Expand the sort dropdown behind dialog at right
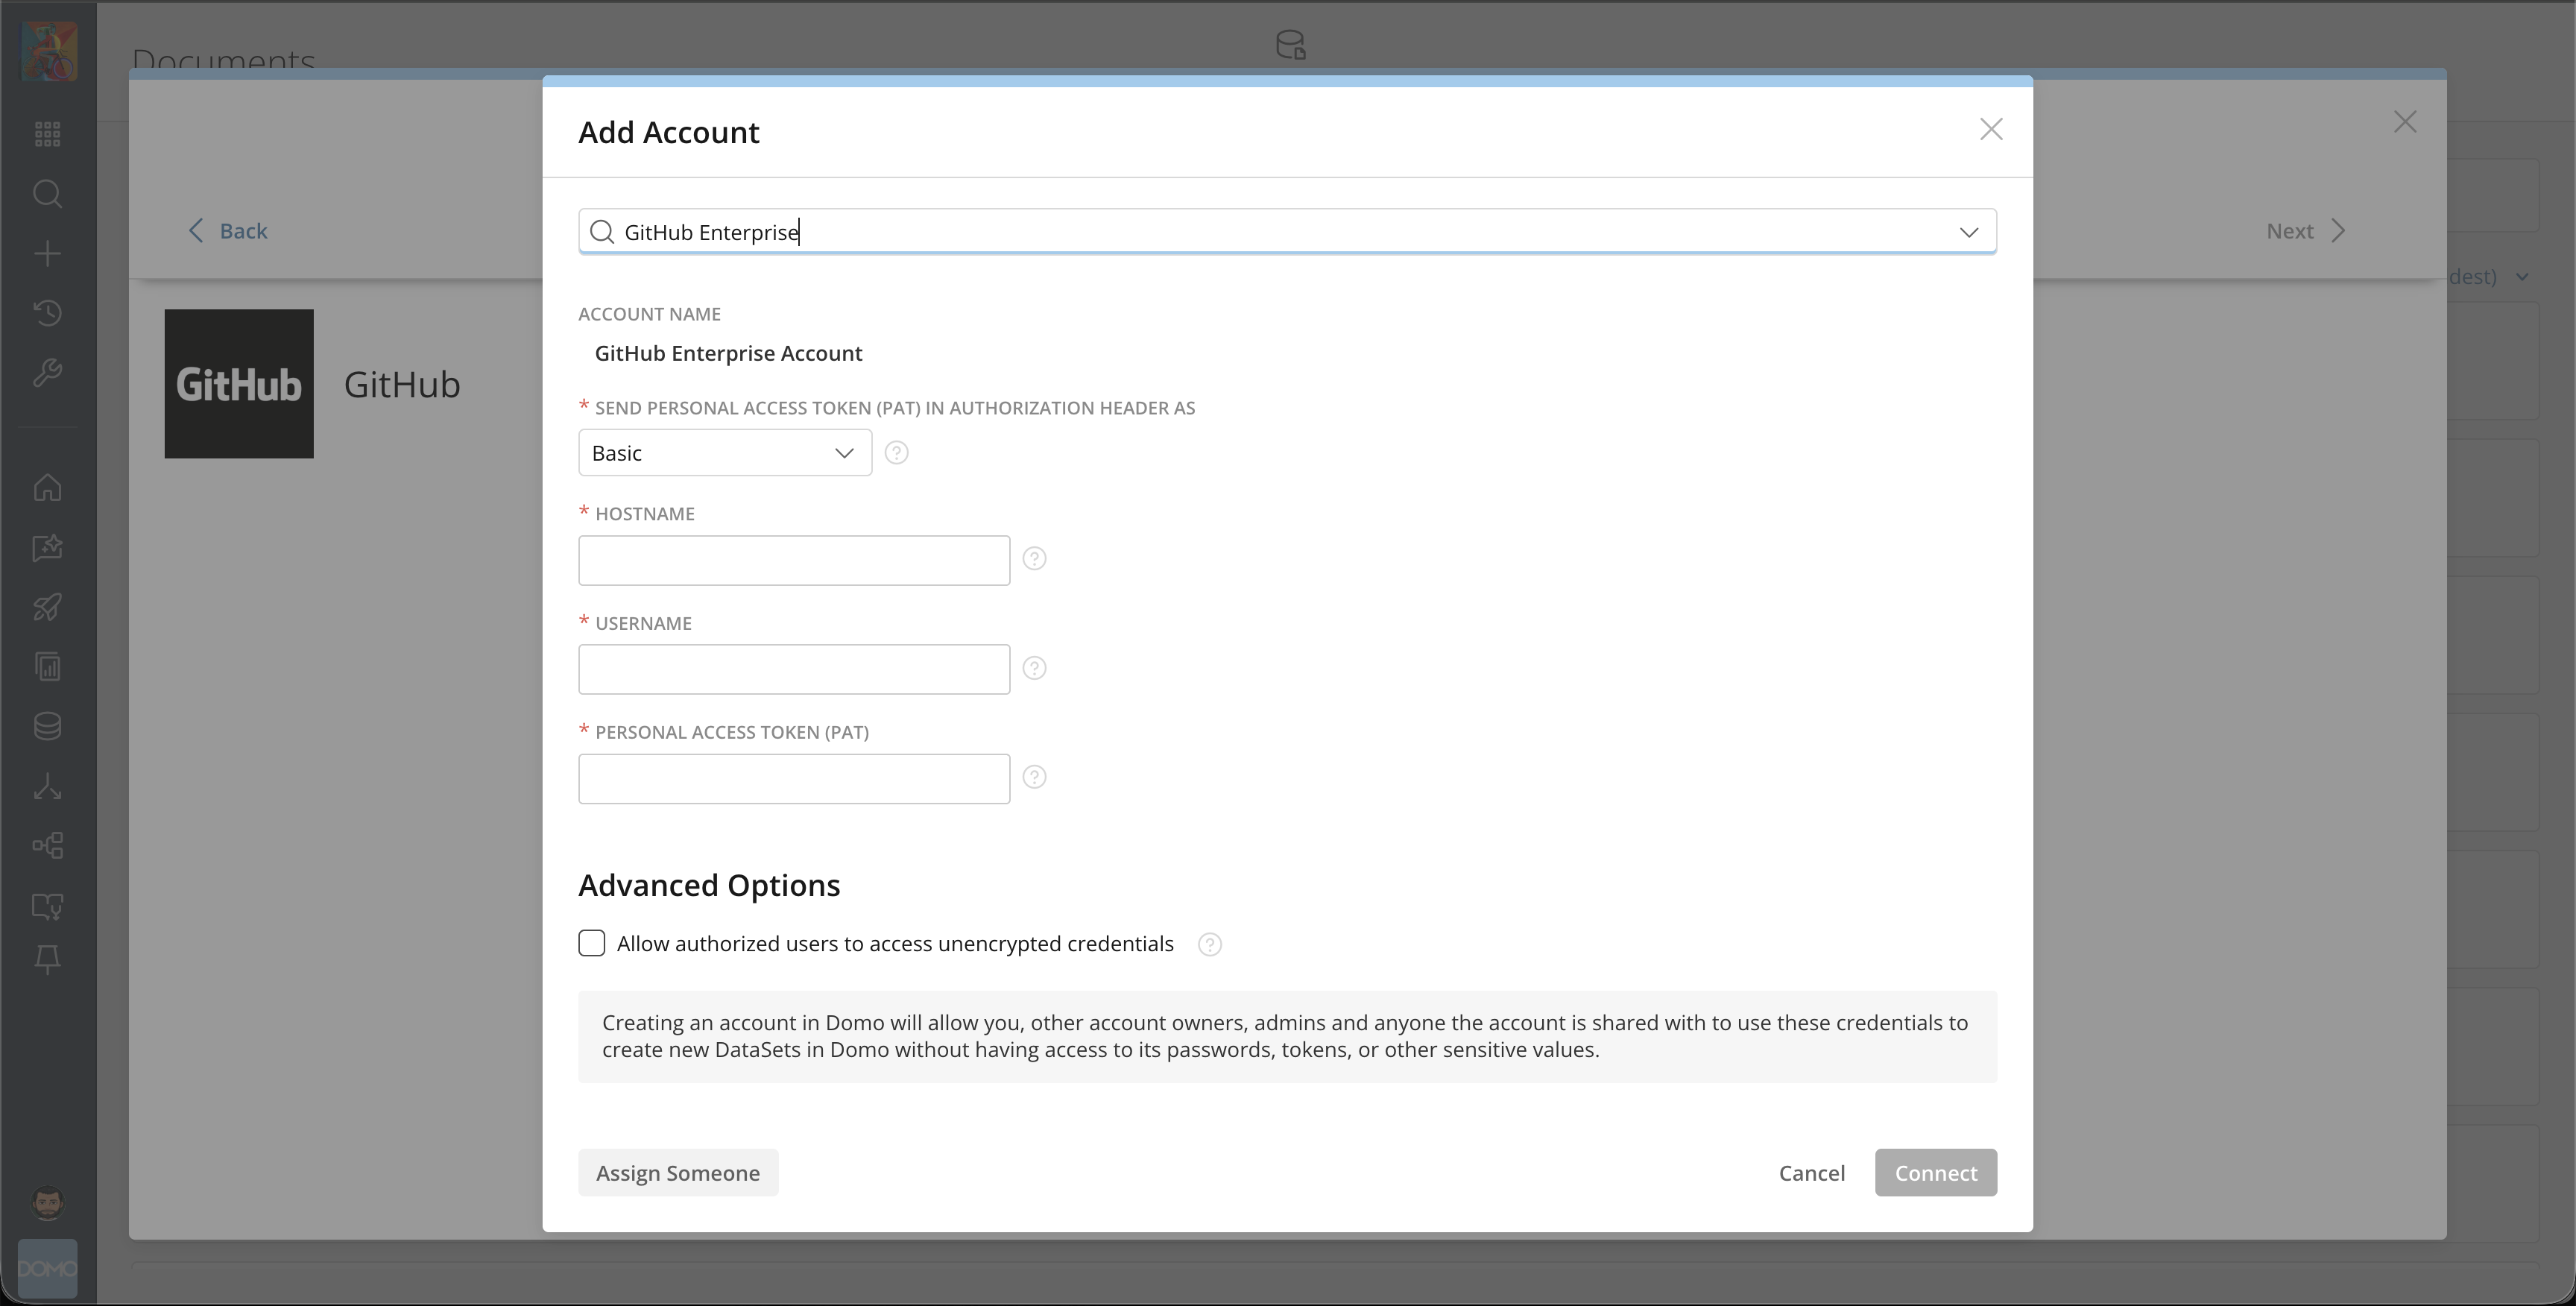Screen dimensions: 2576x1306 pyautogui.click(x=2522, y=277)
